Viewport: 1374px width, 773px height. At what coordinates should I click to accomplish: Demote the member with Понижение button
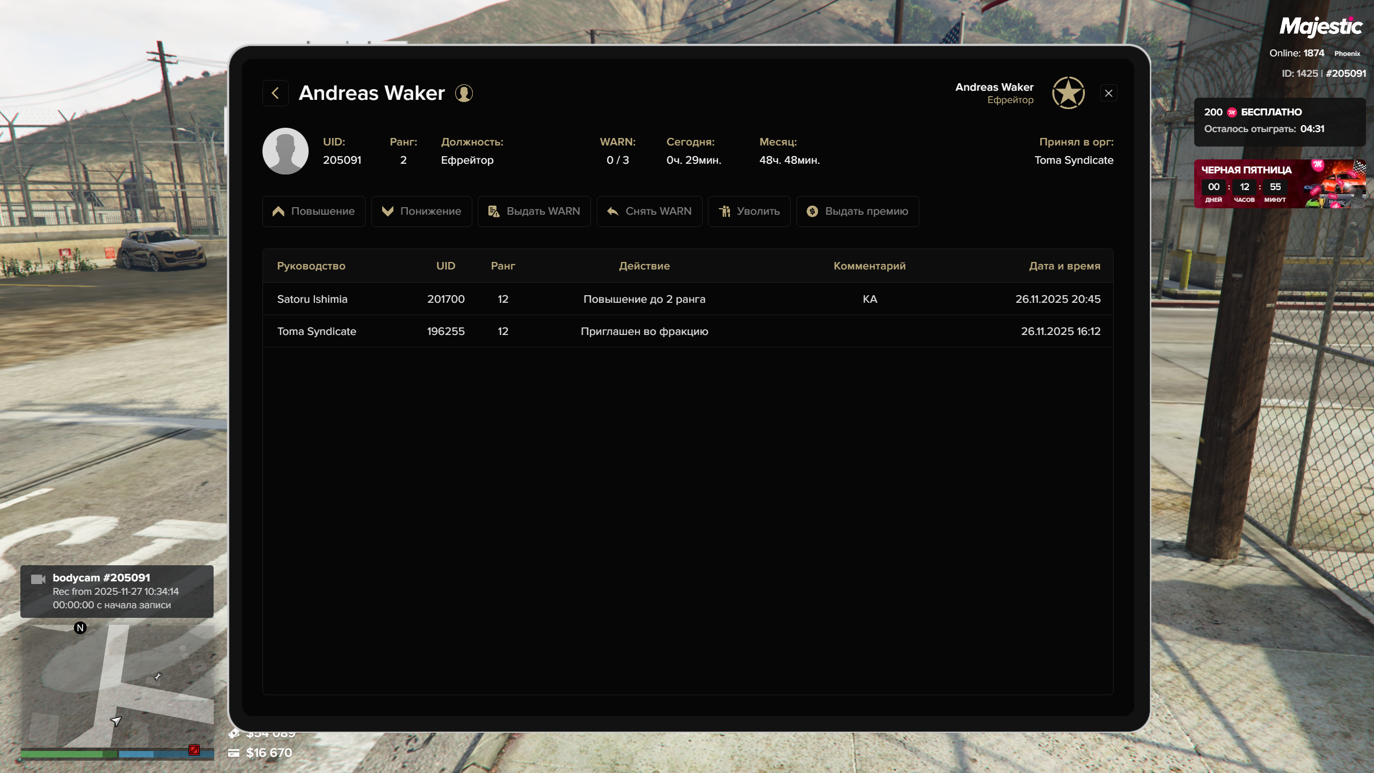pos(421,212)
